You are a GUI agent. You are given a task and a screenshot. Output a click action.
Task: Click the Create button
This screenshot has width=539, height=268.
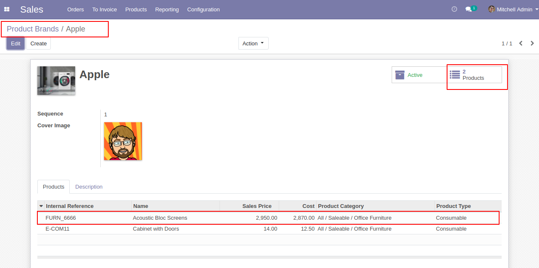tap(39, 43)
